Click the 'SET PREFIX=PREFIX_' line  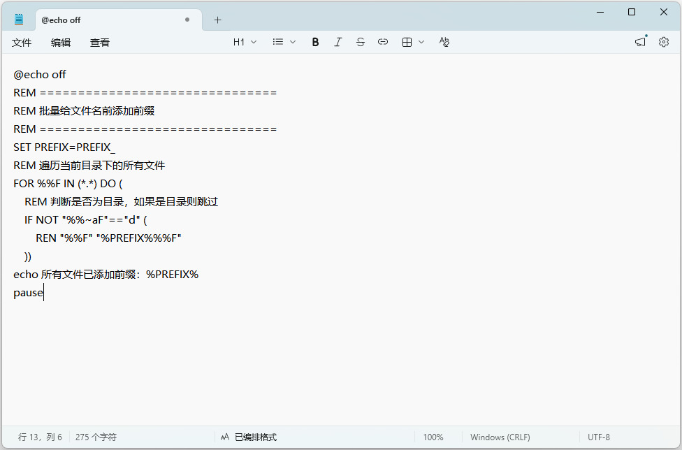tap(64, 147)
